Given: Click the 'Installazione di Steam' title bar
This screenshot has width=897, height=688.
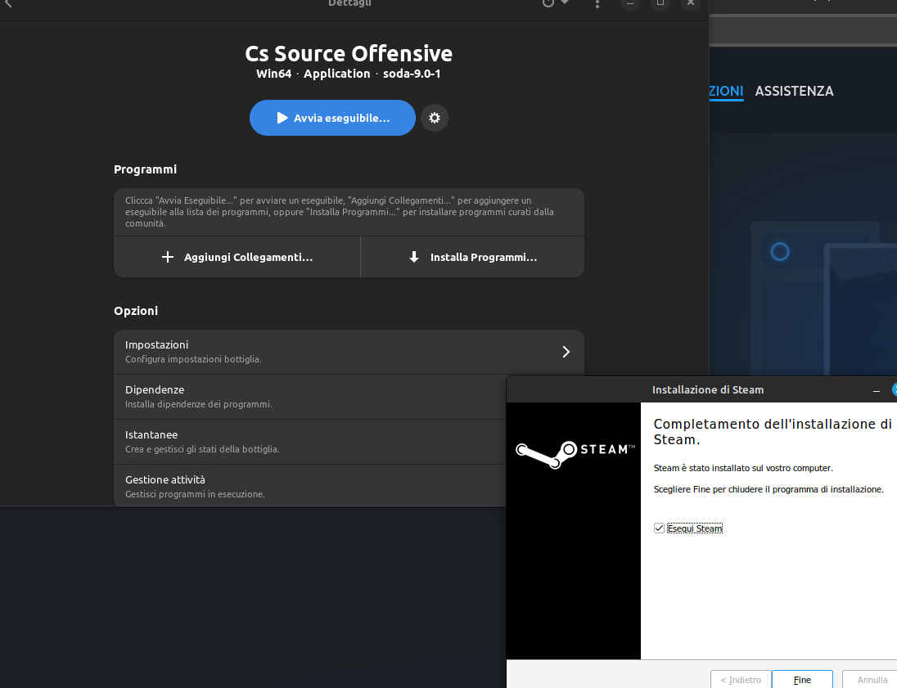Looking at the screenshot, I should click(x=708, y=390).
